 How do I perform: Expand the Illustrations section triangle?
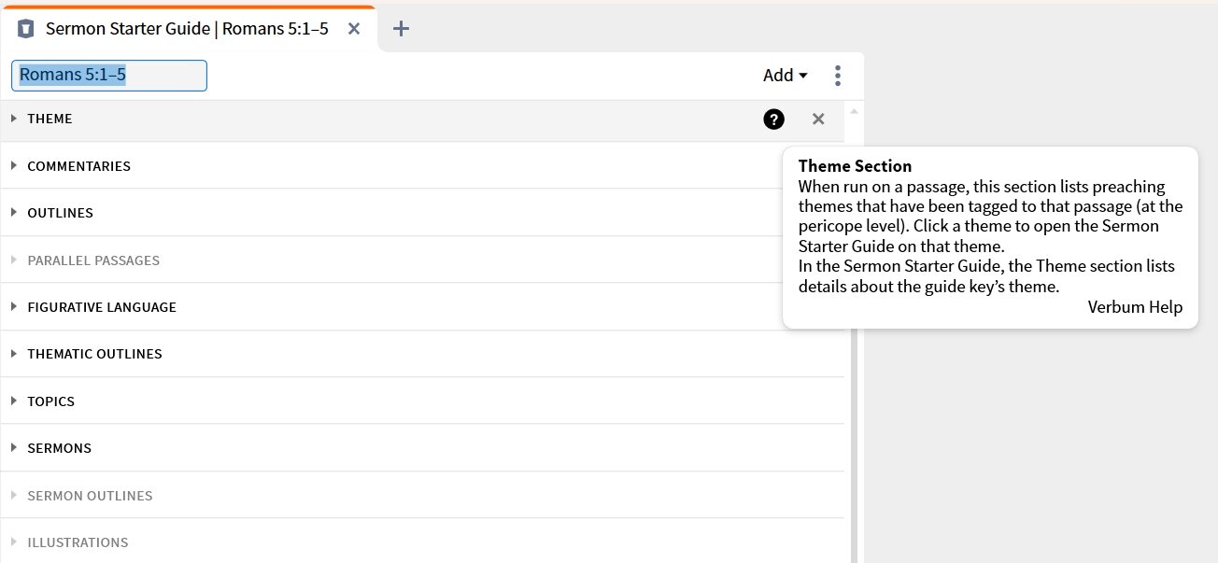pyautogui.click(x=14, y=542)
